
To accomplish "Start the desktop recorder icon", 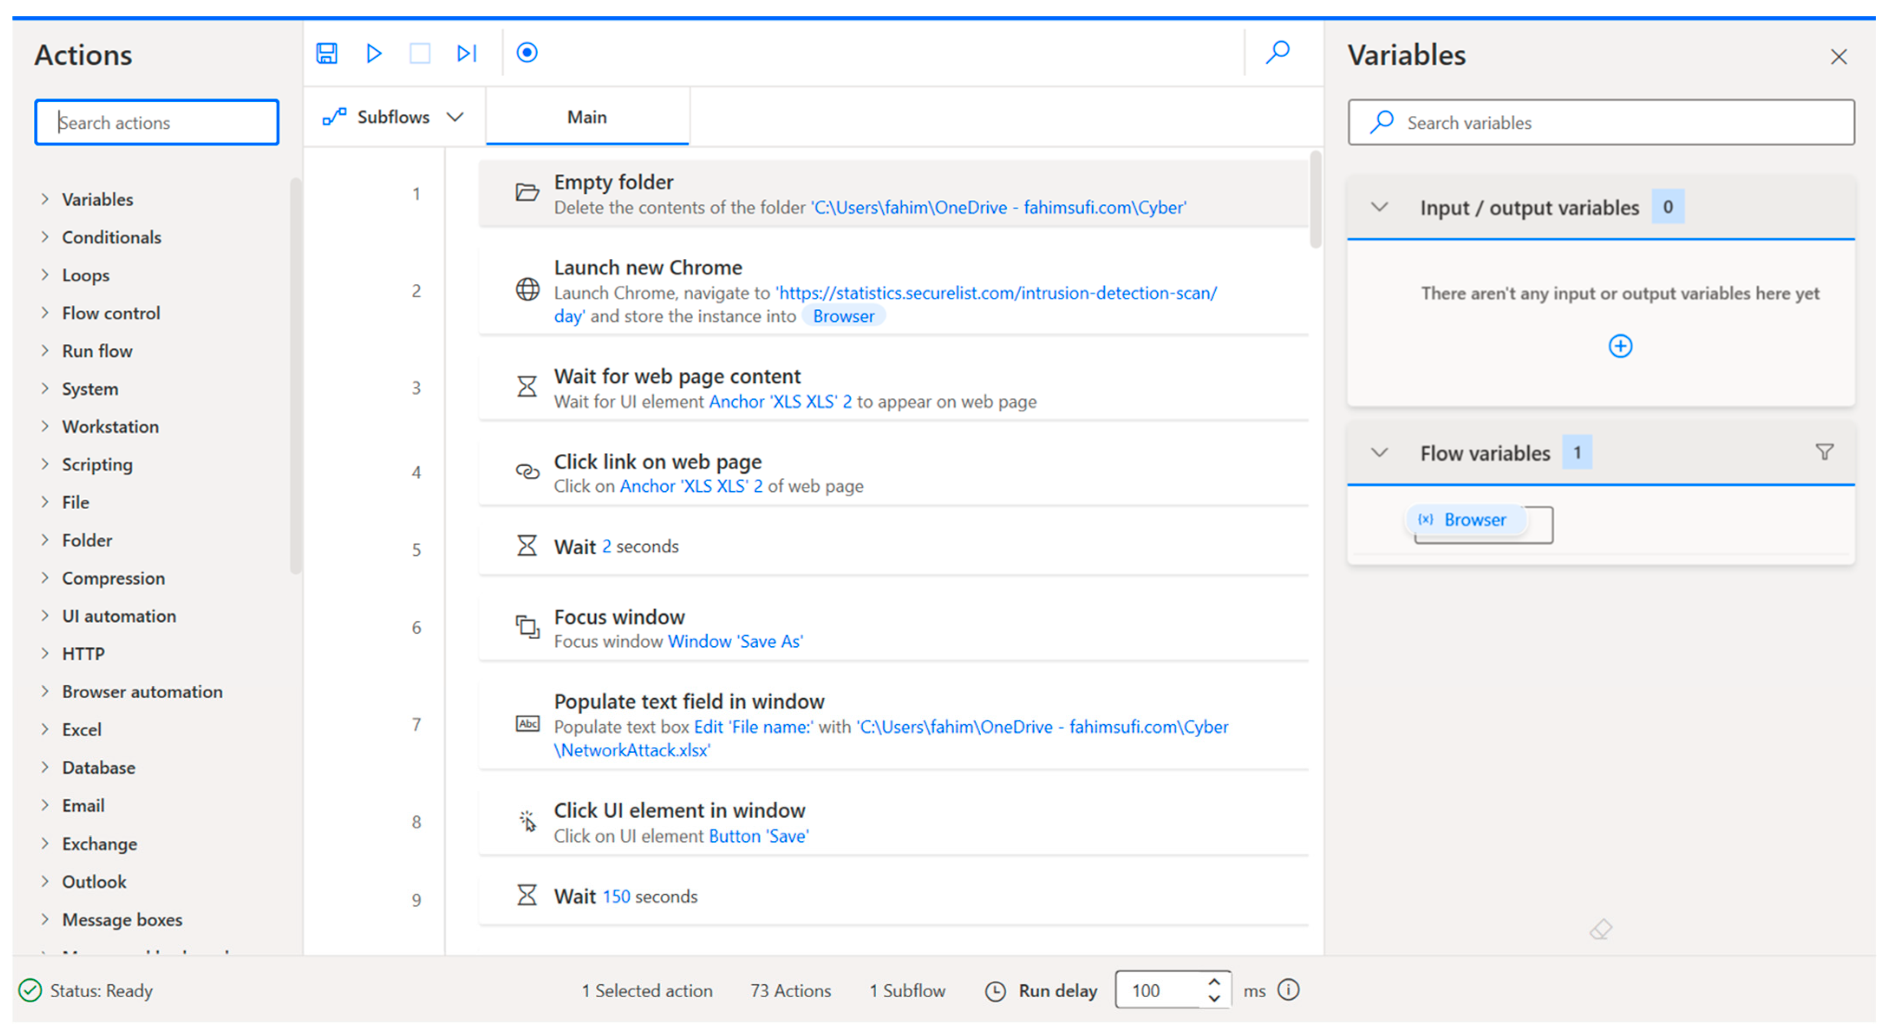I will [526, 53].
